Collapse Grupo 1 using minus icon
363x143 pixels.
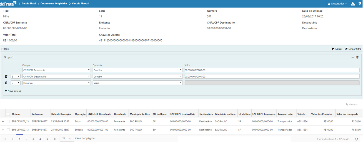coord(353,57)
